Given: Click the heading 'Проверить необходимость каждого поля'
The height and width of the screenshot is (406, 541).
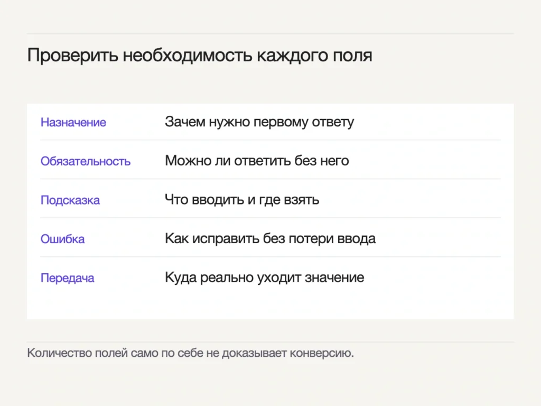Looking at the screenshot, I should [x=200, y=56].
